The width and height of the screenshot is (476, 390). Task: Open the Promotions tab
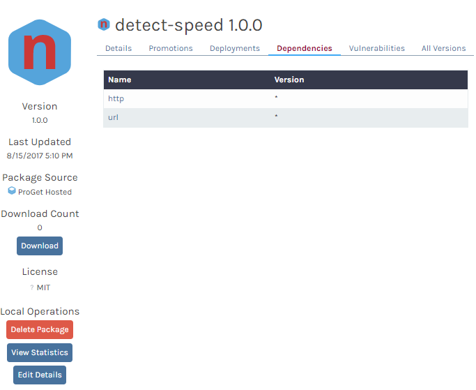pos(171,48)
